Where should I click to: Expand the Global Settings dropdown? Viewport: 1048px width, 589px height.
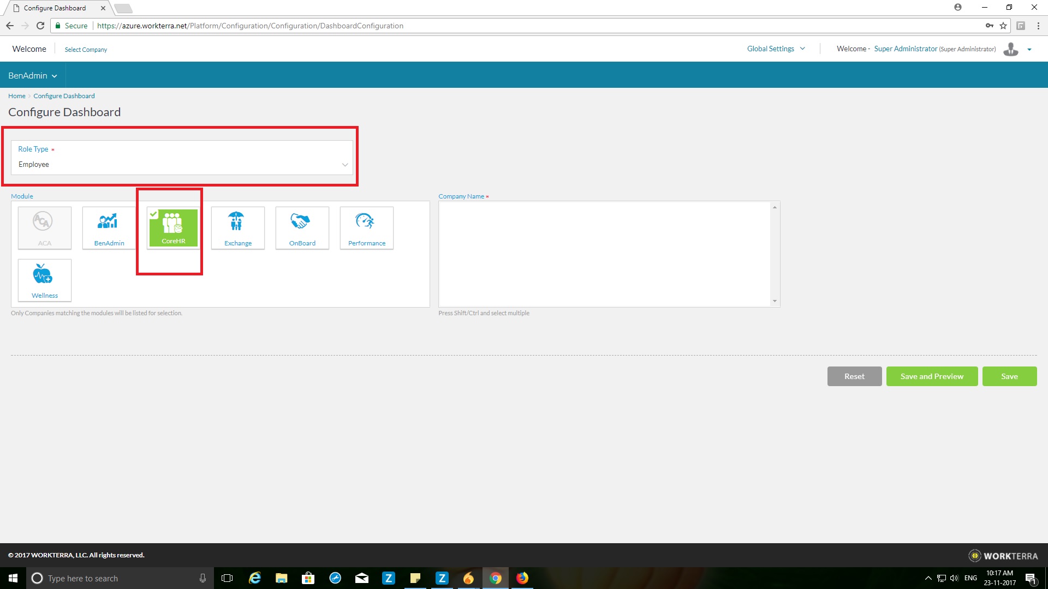point(776,49)
